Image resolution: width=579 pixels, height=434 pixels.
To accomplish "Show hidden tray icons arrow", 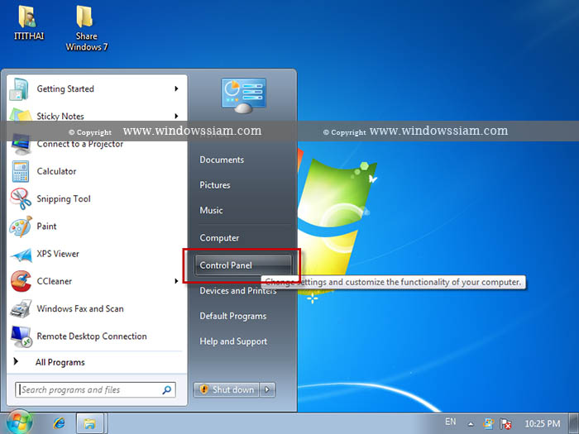I will 471,423.
